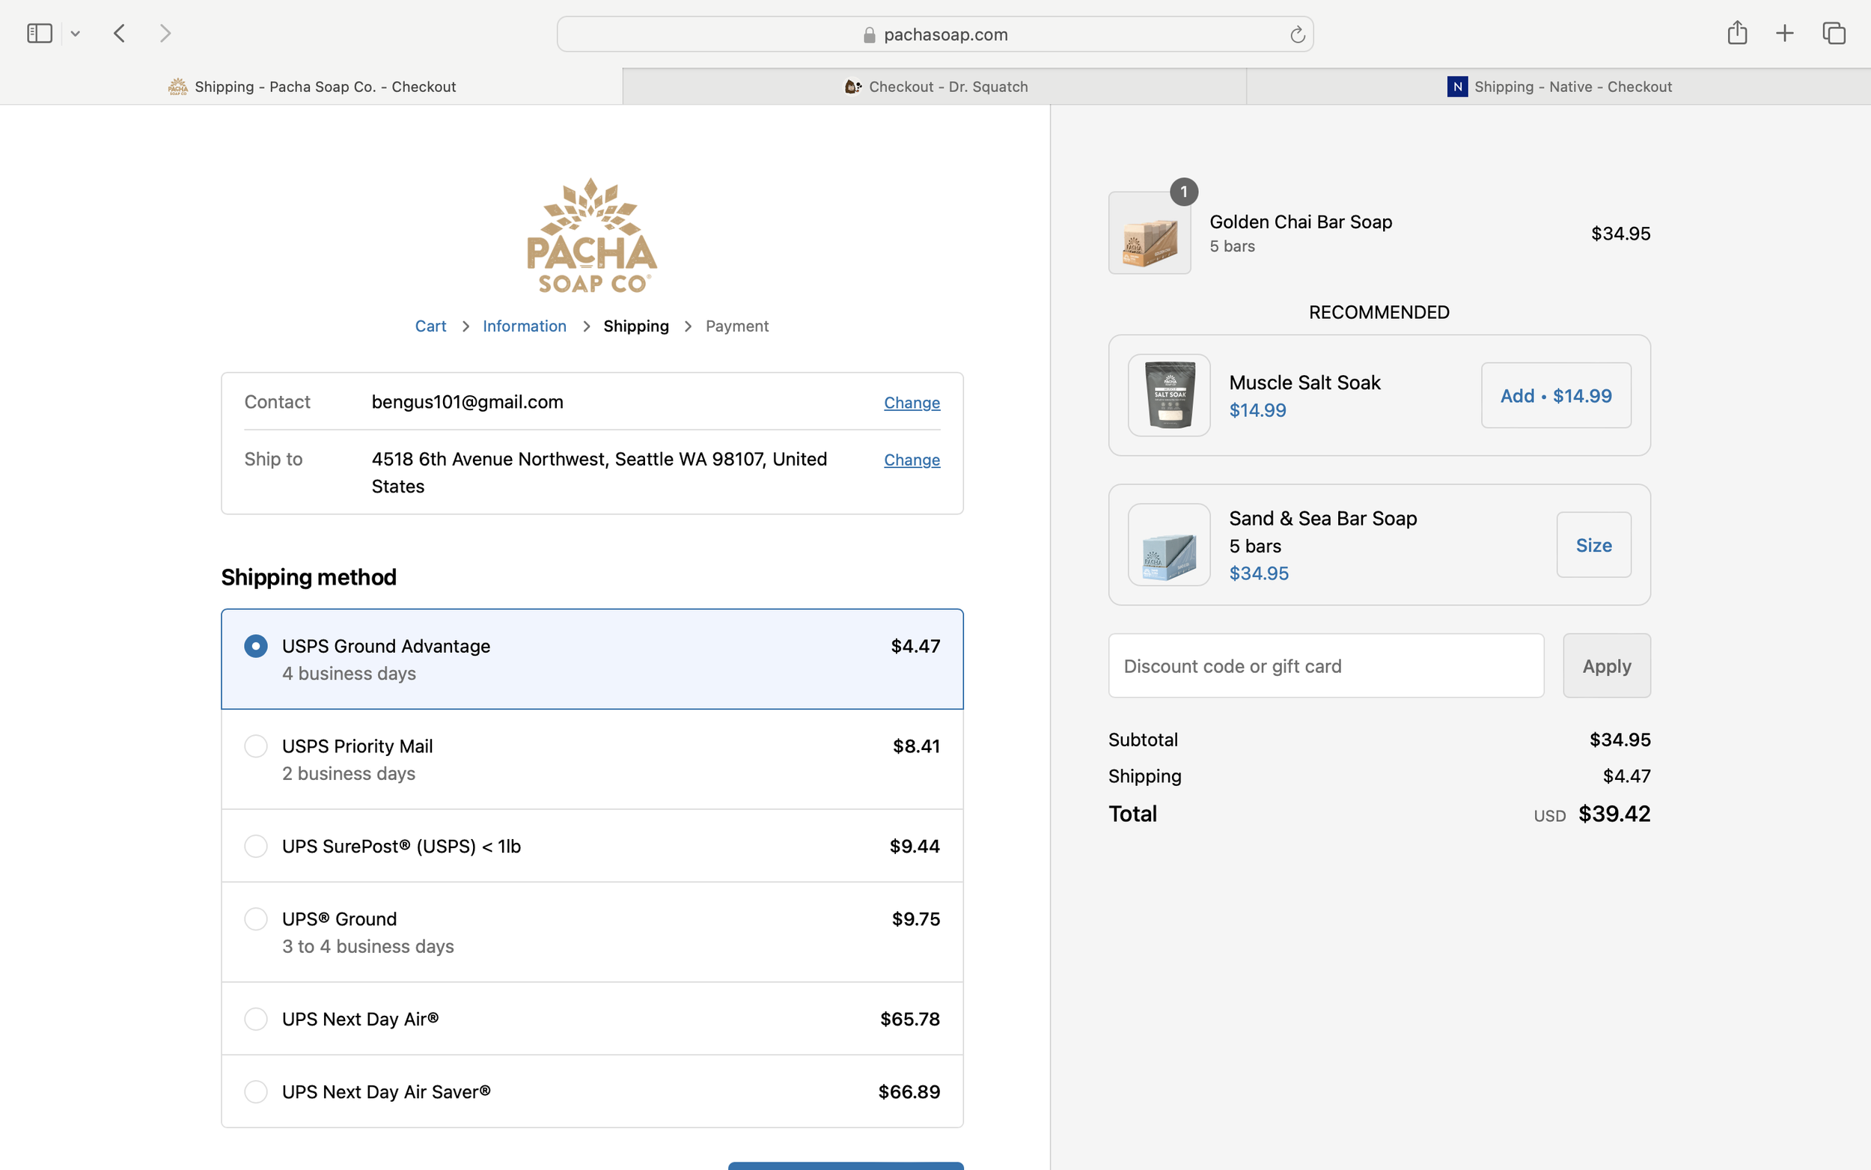This screenshot has width=1871, height=1170.
Task: Change the contact email link
Action: [x=911, y=403]
